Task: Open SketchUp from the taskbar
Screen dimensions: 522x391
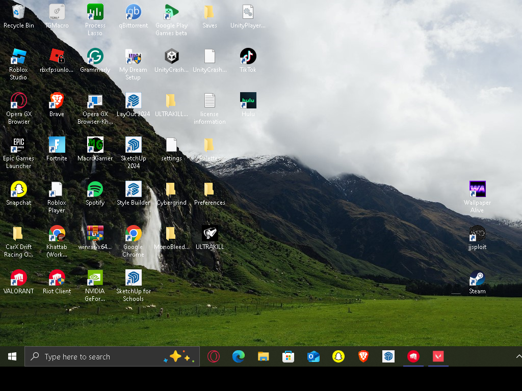Action: coord(388,356)
